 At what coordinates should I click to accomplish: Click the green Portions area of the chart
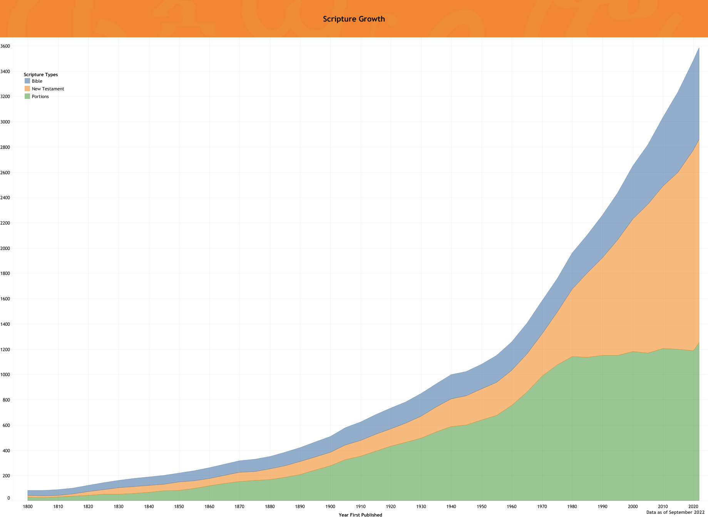[x=539, y=442]
